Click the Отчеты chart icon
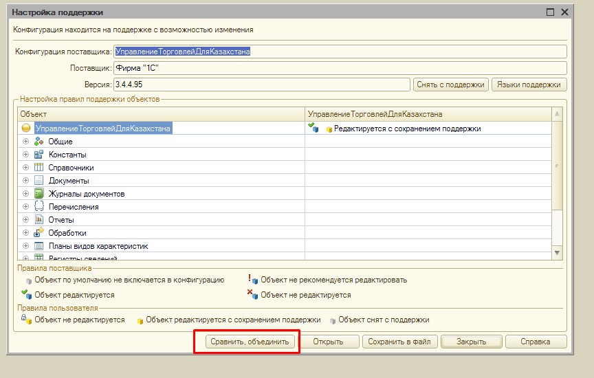 (x=38, y=220)
